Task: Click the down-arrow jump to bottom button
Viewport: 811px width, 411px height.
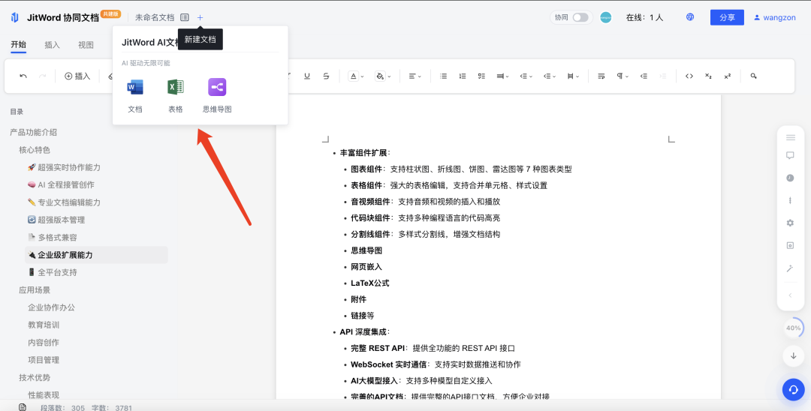Action: [794, 355]
